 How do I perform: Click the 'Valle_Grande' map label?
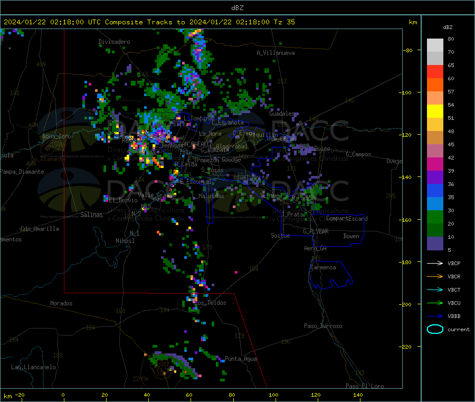pyautogui.click(x=157, y=194)
